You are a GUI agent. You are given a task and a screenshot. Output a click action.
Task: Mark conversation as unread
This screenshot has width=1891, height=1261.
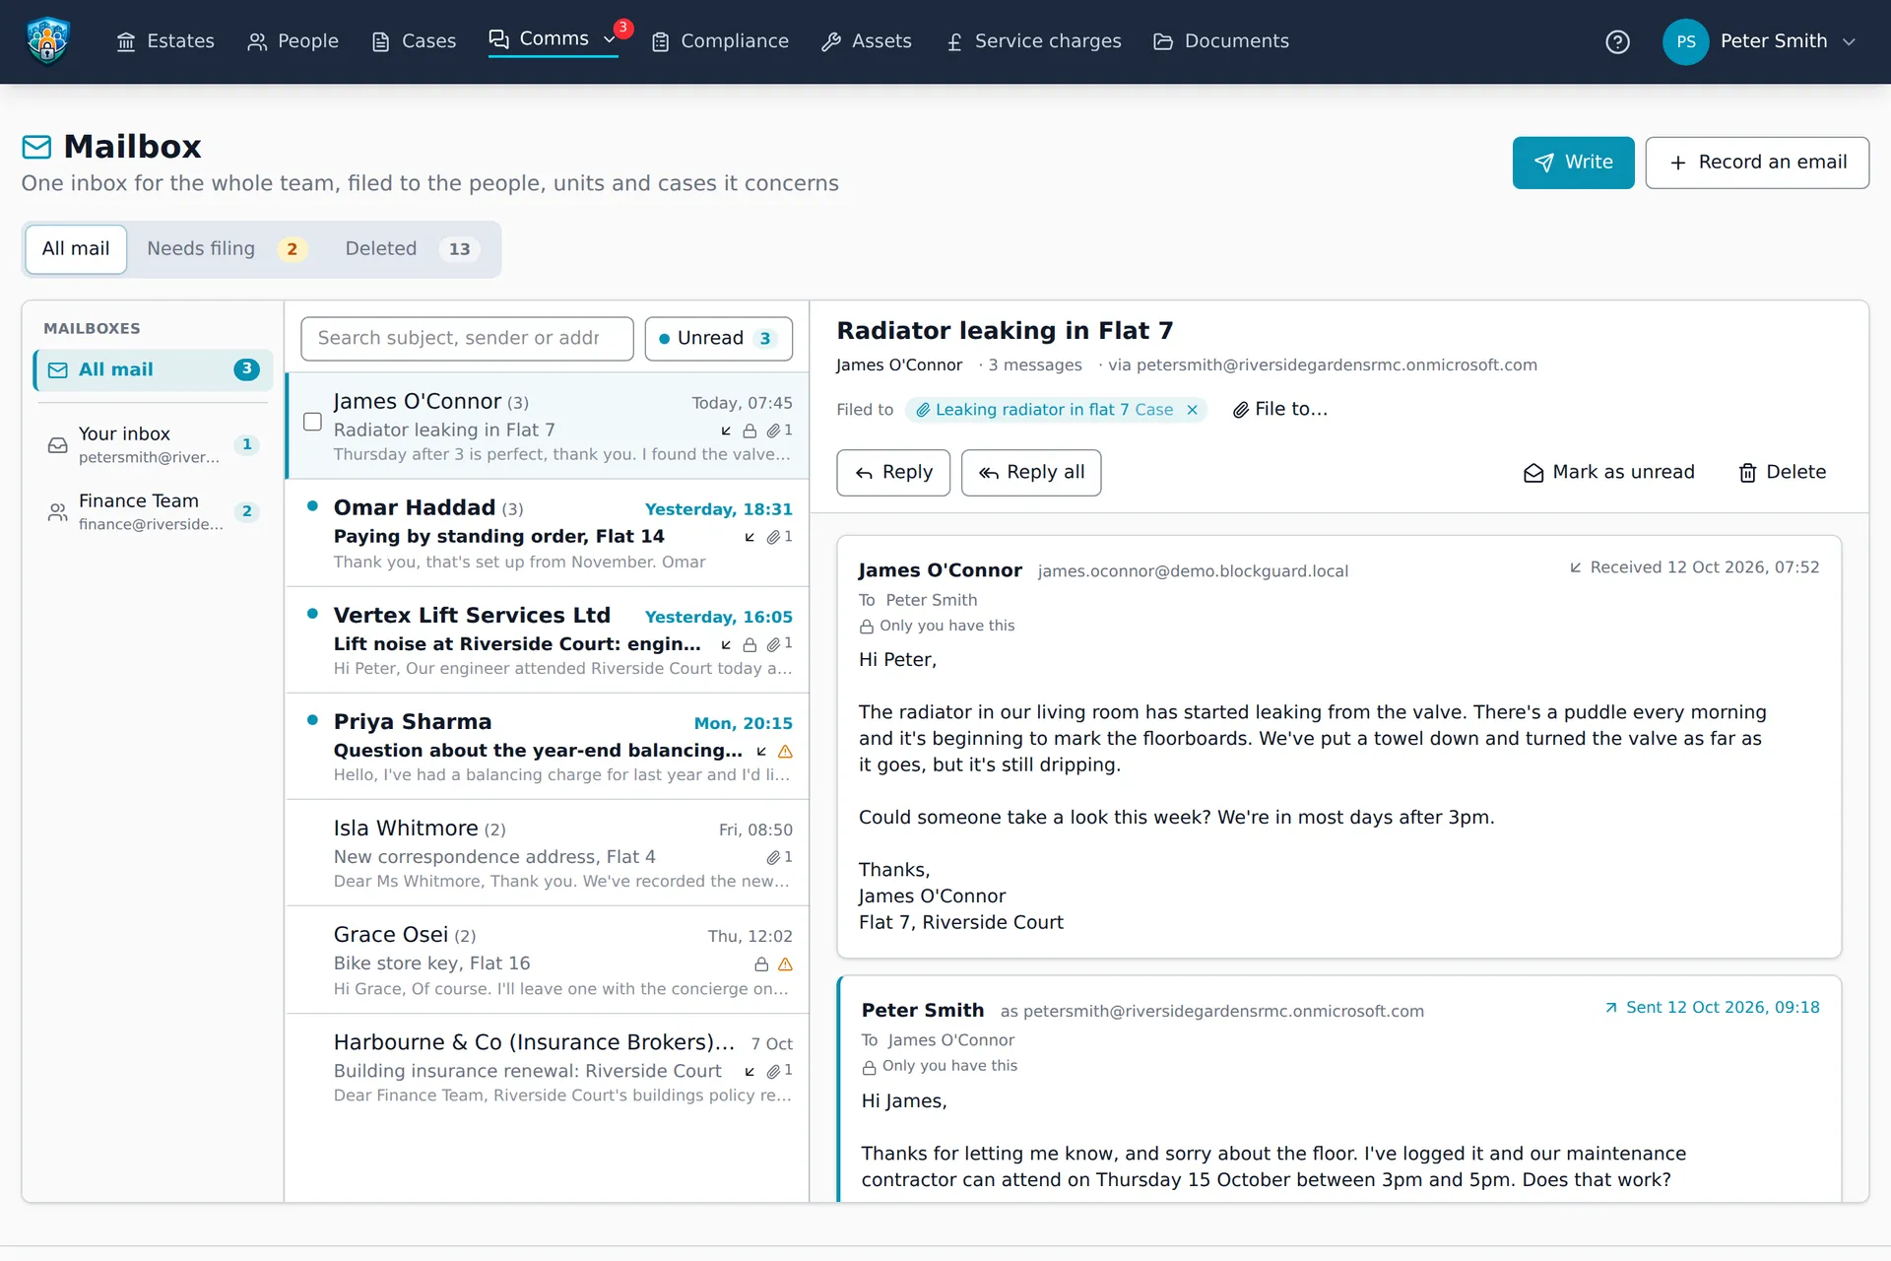(x=1608, y=473)
